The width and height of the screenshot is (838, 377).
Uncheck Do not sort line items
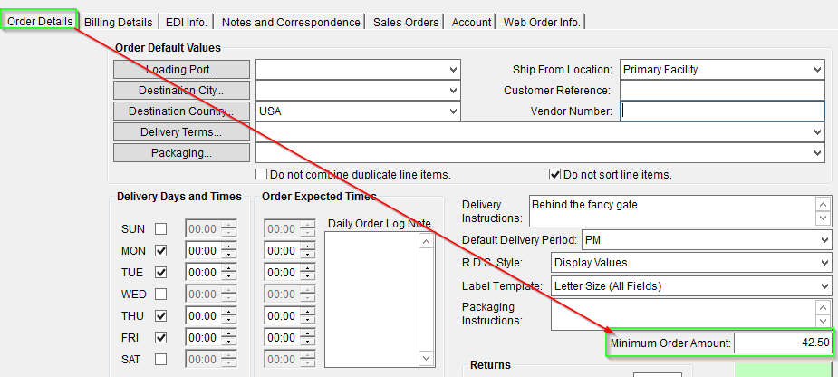point(555,174)
